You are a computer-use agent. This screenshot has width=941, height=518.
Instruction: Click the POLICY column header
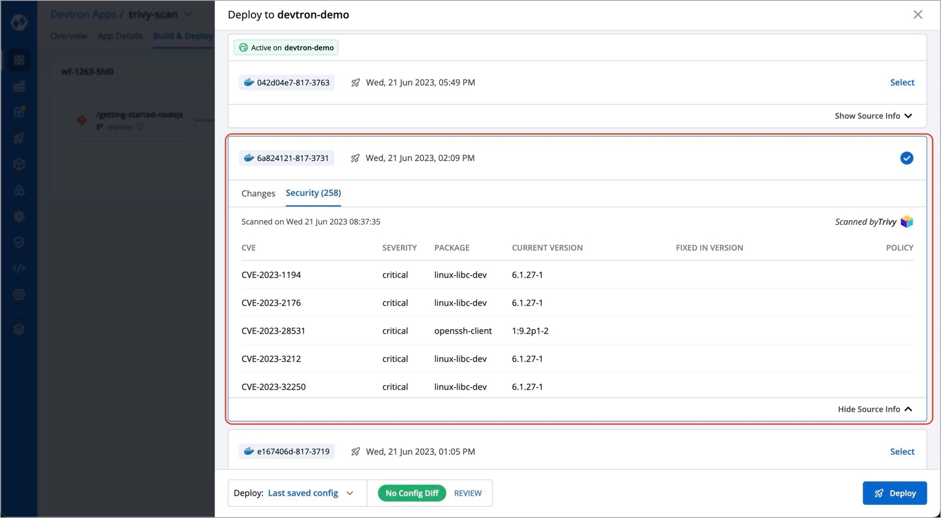click(x=899, y=248)
